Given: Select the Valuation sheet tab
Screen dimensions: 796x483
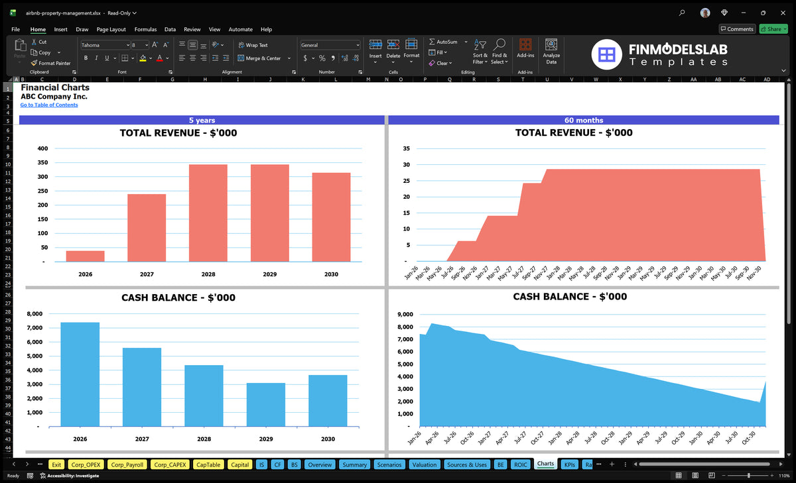Looking at the screenshot, I should [425, 464].
